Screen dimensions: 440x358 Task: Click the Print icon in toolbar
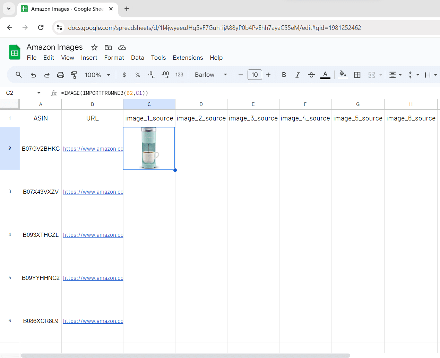click(61, 75)
